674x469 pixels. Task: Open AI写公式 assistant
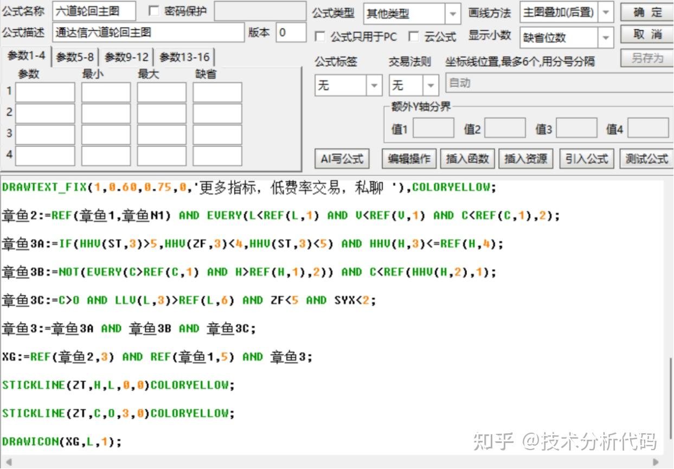point(342,159)
